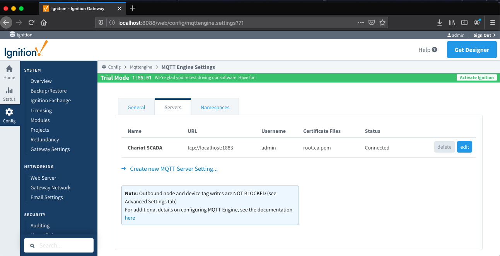Click the browser address bar URL

tap(181, 23)
